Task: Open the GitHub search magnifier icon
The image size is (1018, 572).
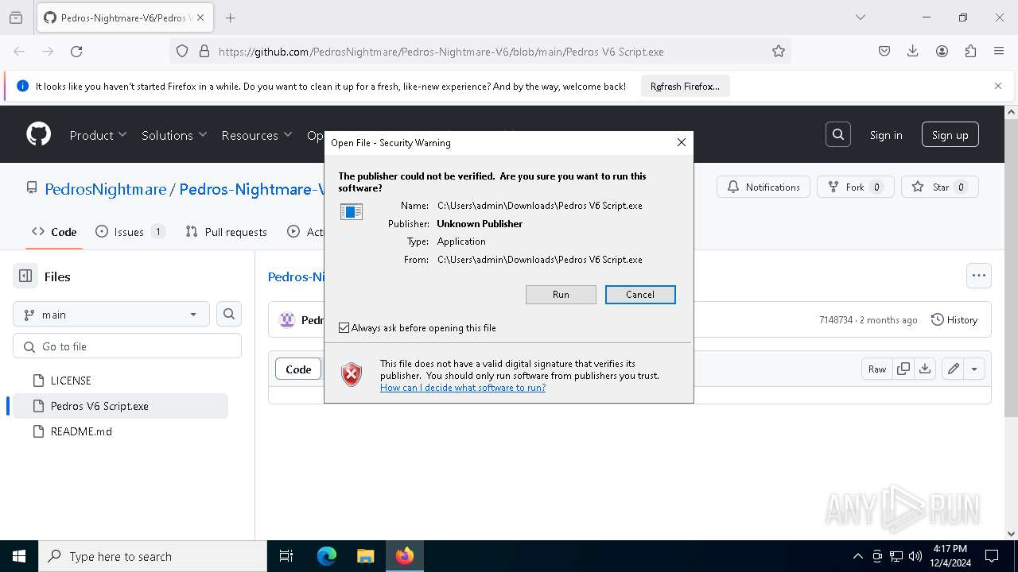Action: (x=838, y=135)
